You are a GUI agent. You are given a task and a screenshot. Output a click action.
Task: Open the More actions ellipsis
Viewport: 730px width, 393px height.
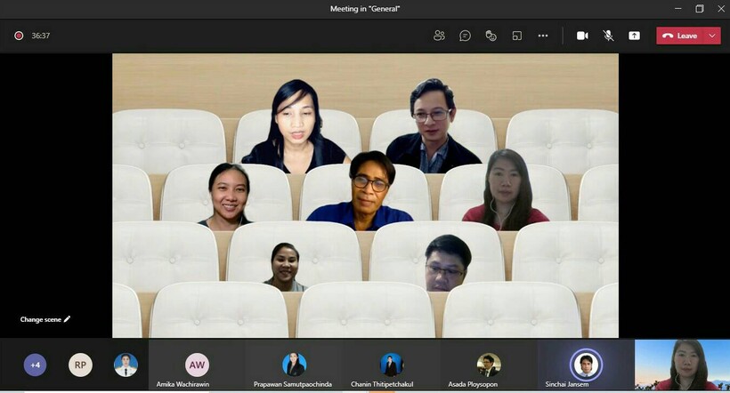pos(543,36)
